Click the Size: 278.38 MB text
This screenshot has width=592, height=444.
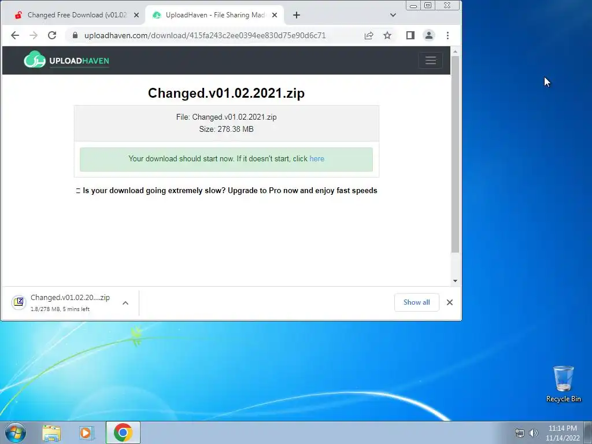click(x=226, y=129)
